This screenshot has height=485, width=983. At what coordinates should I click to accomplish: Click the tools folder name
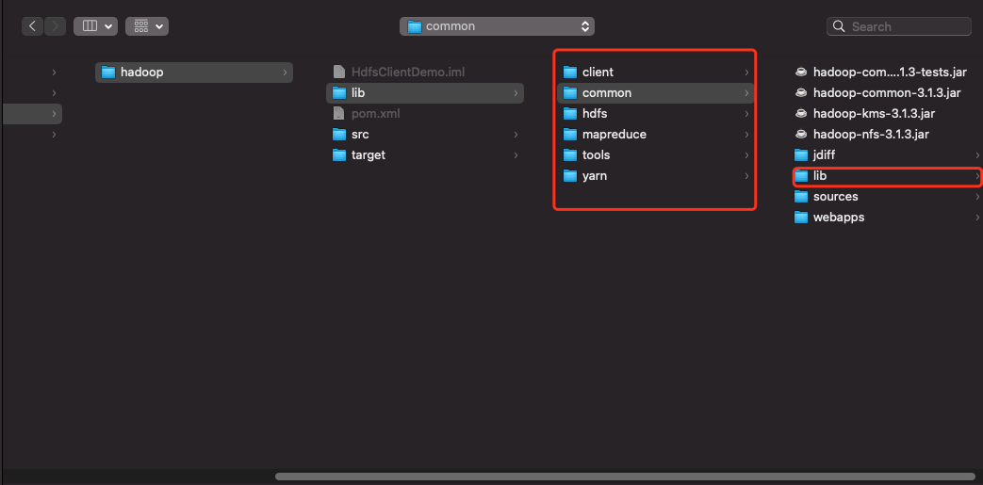[x=597, y=154]
